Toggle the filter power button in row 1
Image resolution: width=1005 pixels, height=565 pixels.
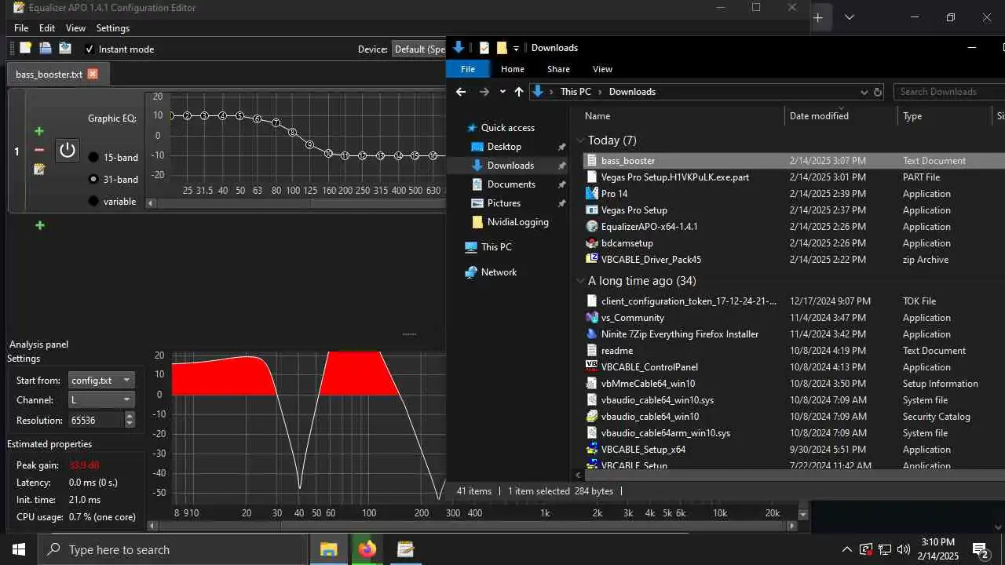pos(68,150)
